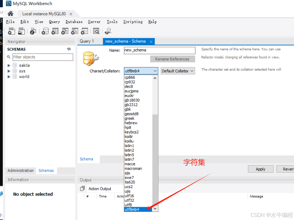The height and width of the screenshot is (220, 294).
Task: Click the filter objects magnifier icon
Action: [x=9, y=57]
